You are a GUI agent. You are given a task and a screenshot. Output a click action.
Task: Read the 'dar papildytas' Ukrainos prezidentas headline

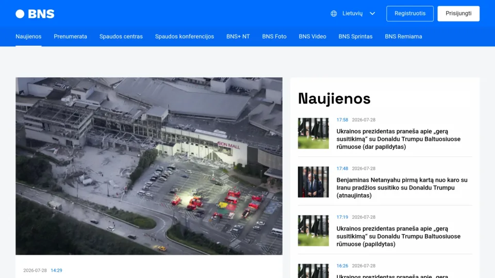pos(399,139)
